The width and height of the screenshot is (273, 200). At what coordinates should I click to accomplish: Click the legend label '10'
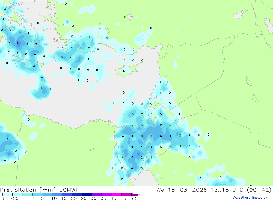54,198
